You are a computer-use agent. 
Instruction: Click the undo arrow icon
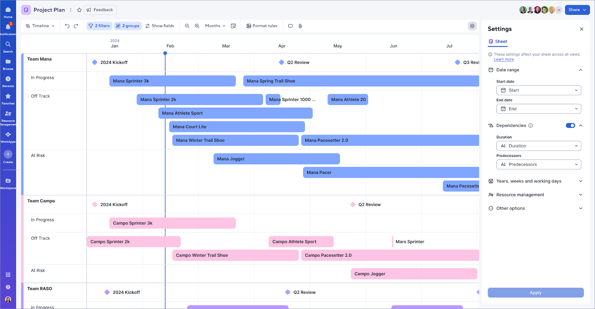coord(67,26)
